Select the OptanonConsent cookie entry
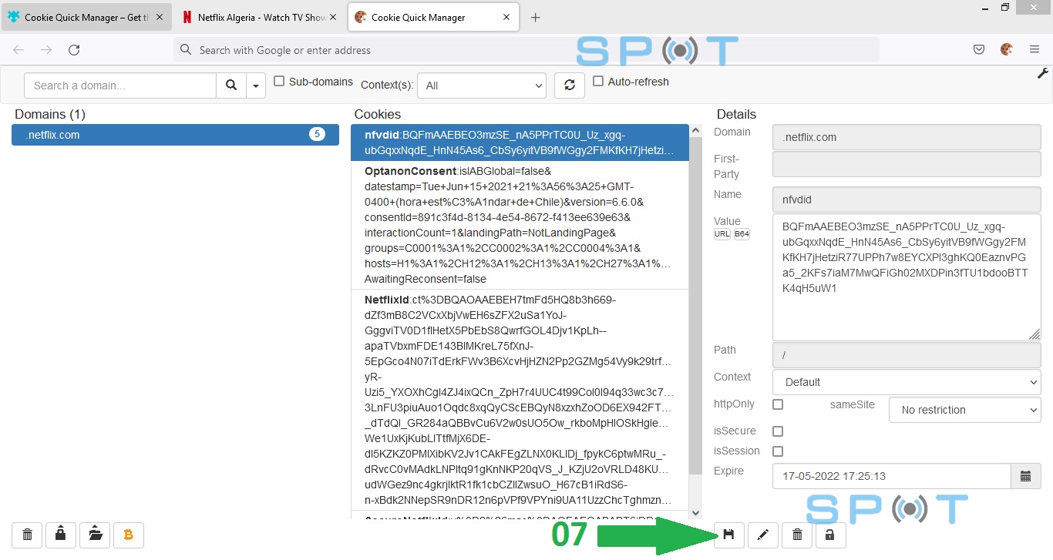Screen dimensions: 1053x560 (520, 225)
